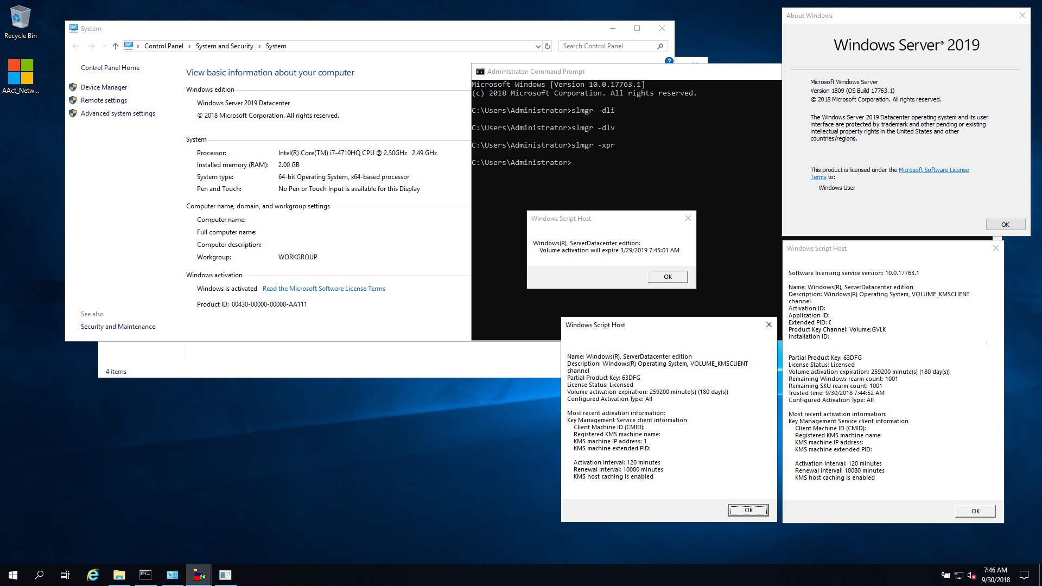Click the Search Control Panel magnifier icon
This screenshot has width=1042, height=586.
[x=660, y=46]
